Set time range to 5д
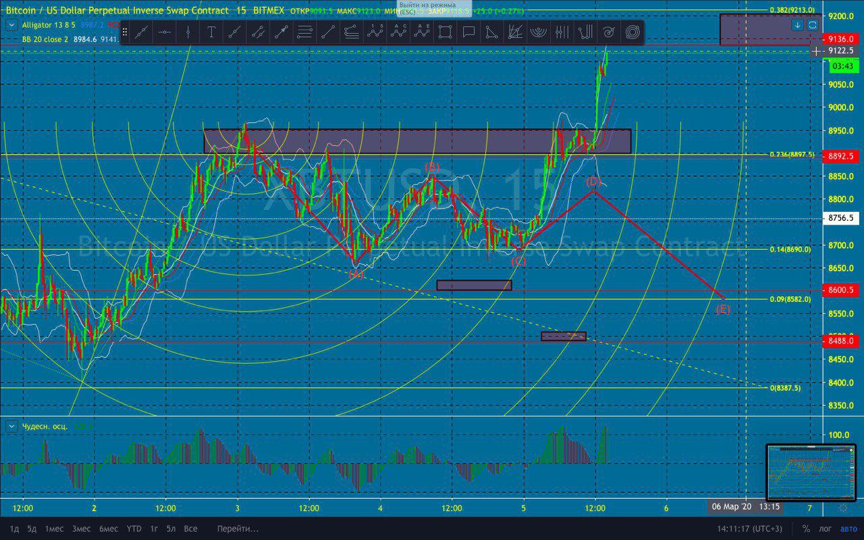864x540 pixels. [x=32, y=529]
